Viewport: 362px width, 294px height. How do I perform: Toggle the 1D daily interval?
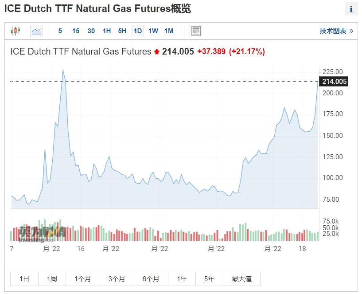[x=138, y=31]
